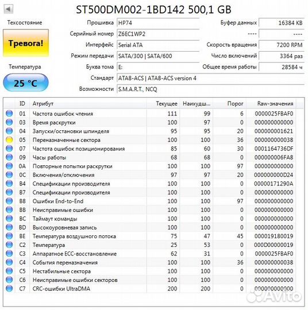The width and height of the screenshot is (308, 310).
Task: Select the Время раскрутки attribute text
Action: [x=54, y=123]
